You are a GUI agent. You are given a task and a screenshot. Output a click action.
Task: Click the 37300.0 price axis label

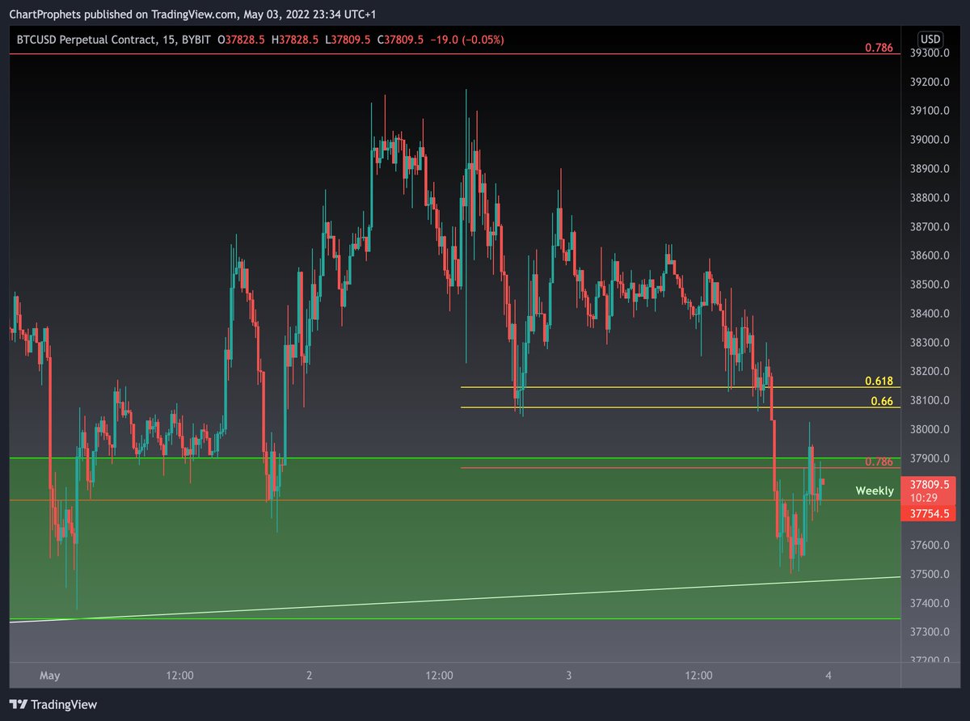pos(929,632)
